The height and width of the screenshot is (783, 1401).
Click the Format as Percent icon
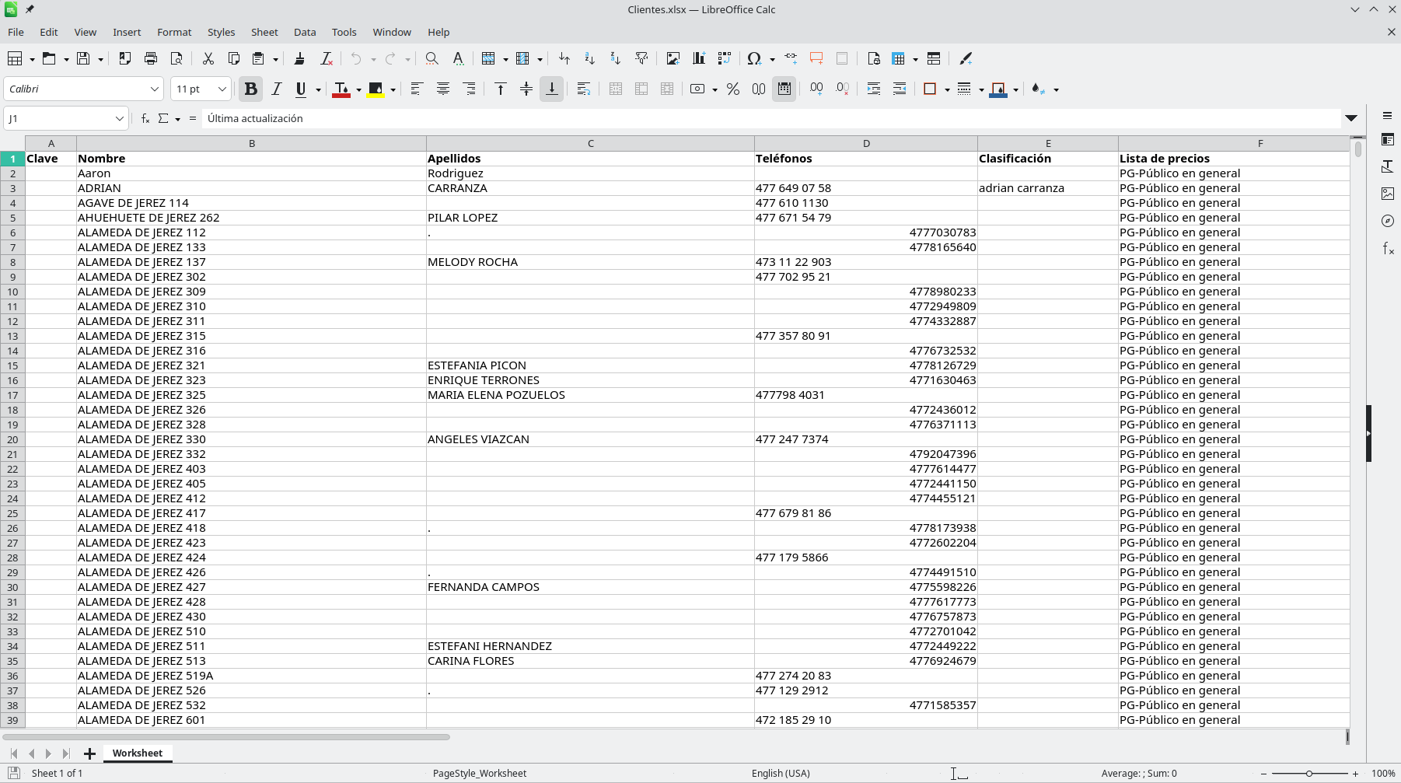coord(732,89)
